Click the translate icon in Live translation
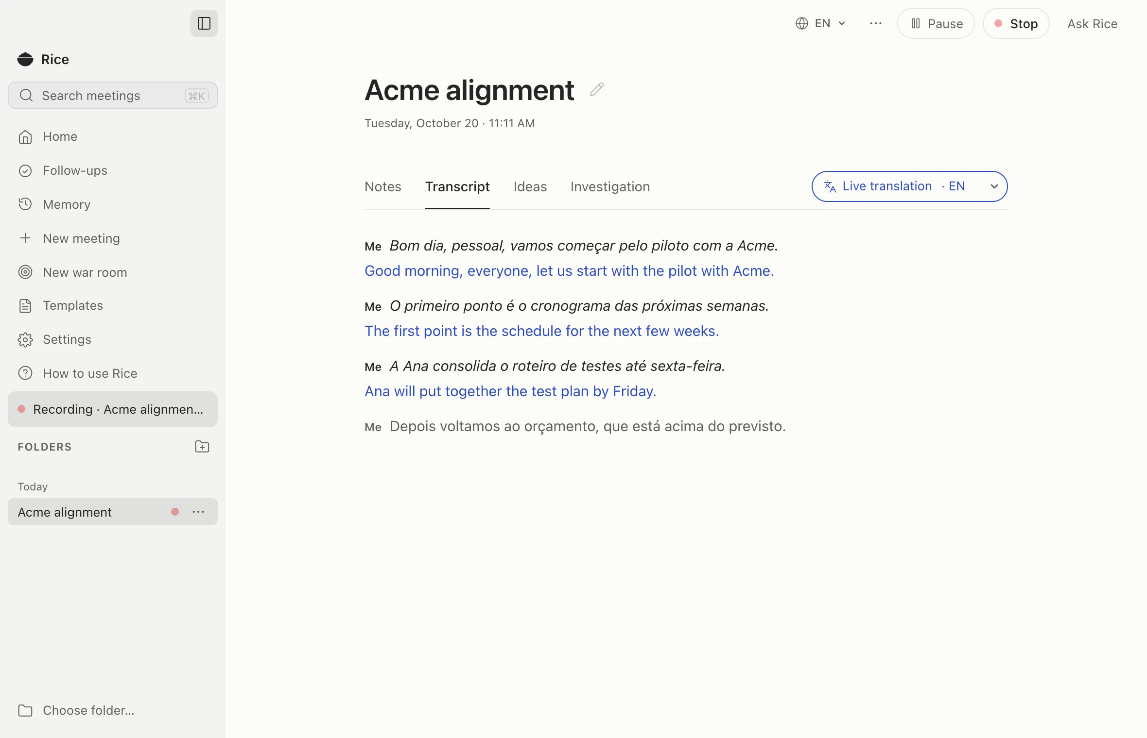This screenshot has height=738, width=1147. (x=830, y=186)
